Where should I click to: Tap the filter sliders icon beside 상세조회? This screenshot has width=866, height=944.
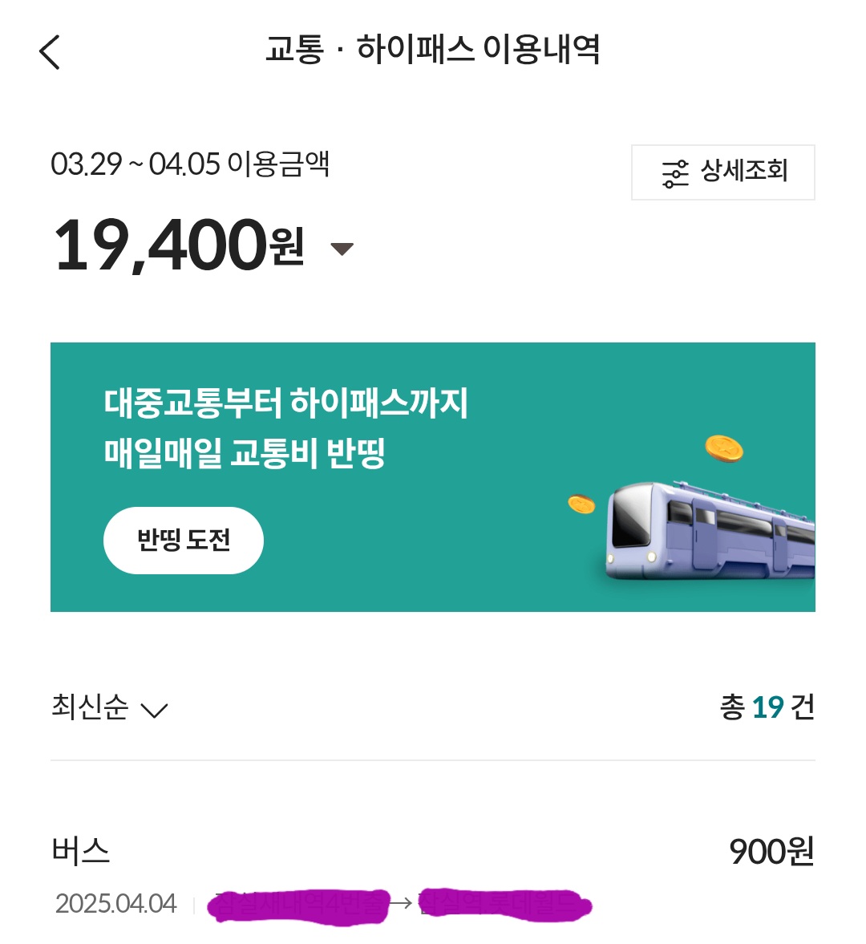675,173
